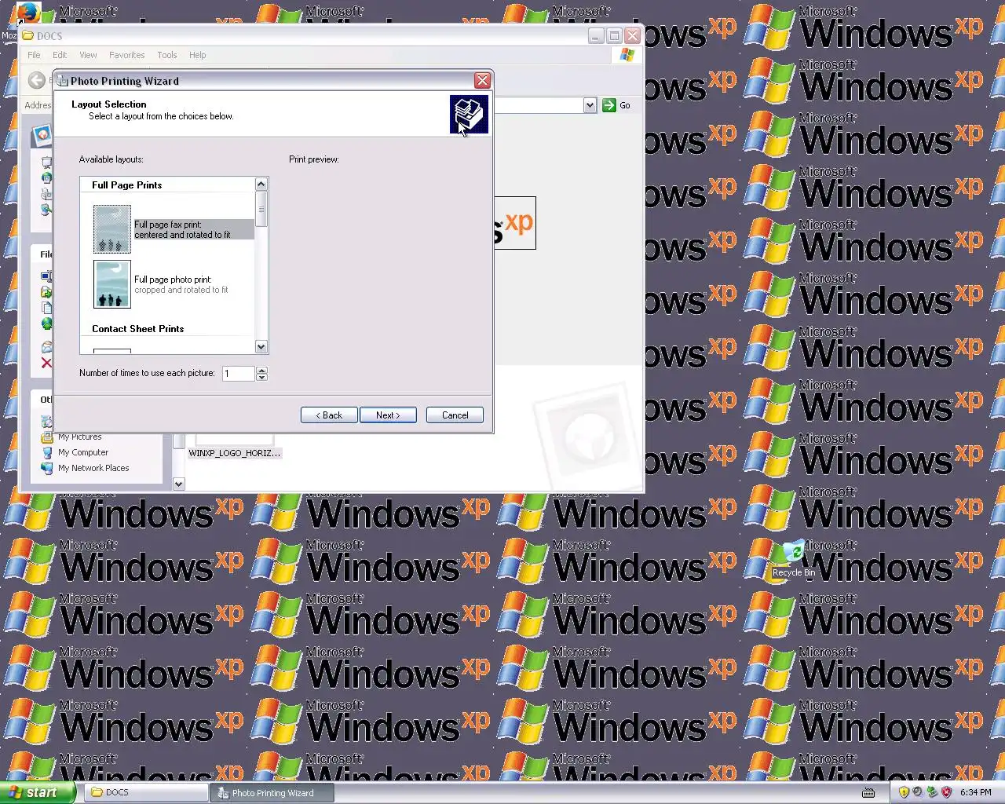The image size is (1005, 804).
Task: Click the number of times input field
Action: coord(239,374)
